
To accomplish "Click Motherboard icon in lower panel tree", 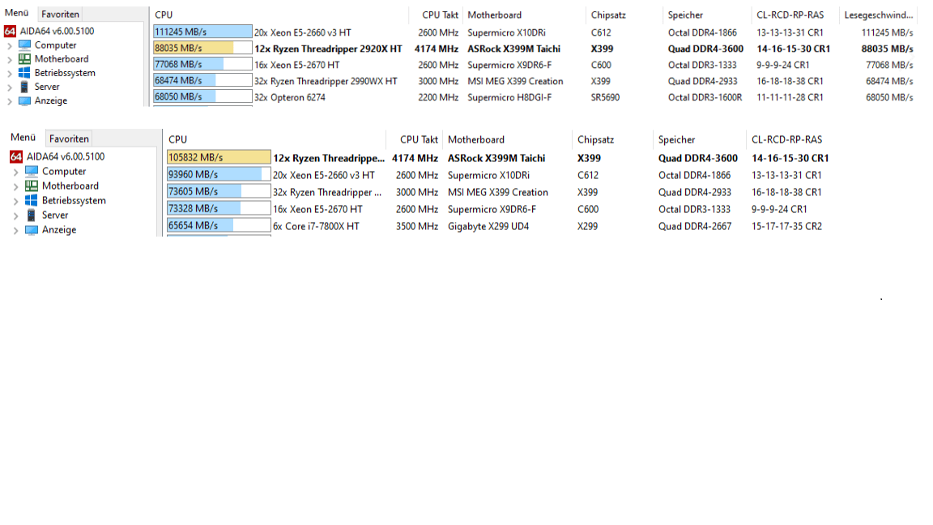I will point(32,186).
